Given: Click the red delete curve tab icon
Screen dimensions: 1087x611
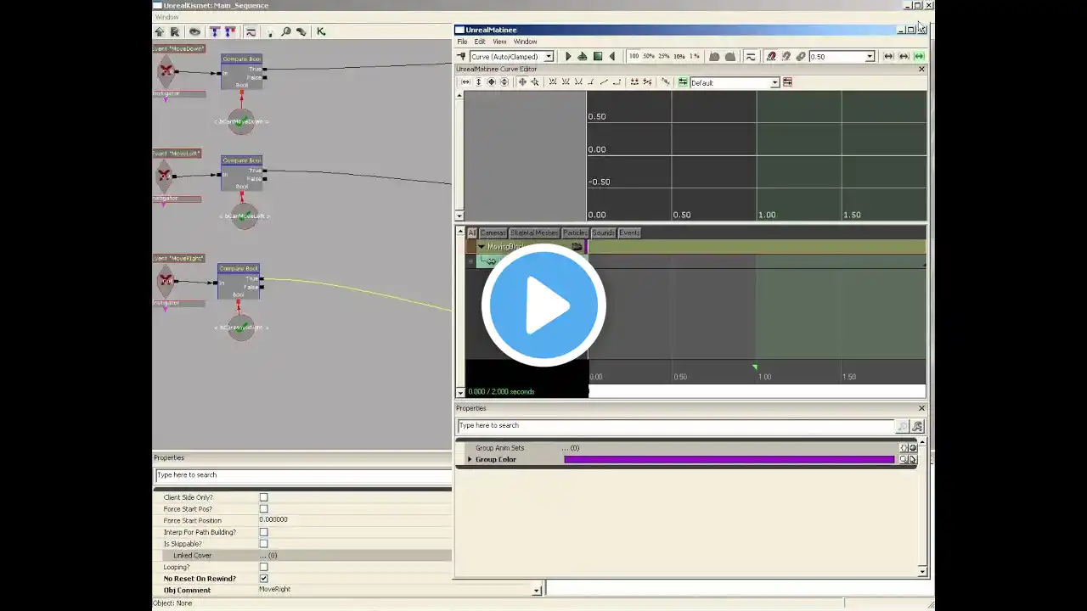Looking at the screenshot, I should [x=788, y=82].
